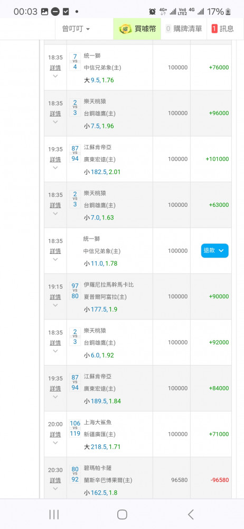Tap the 小 162.5, 1.8 odds text

pos(100,492)
